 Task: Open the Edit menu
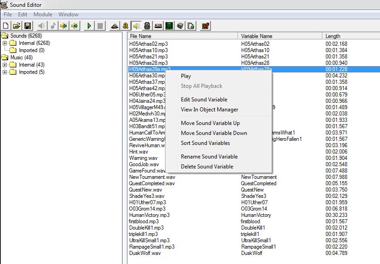(23, 14)
